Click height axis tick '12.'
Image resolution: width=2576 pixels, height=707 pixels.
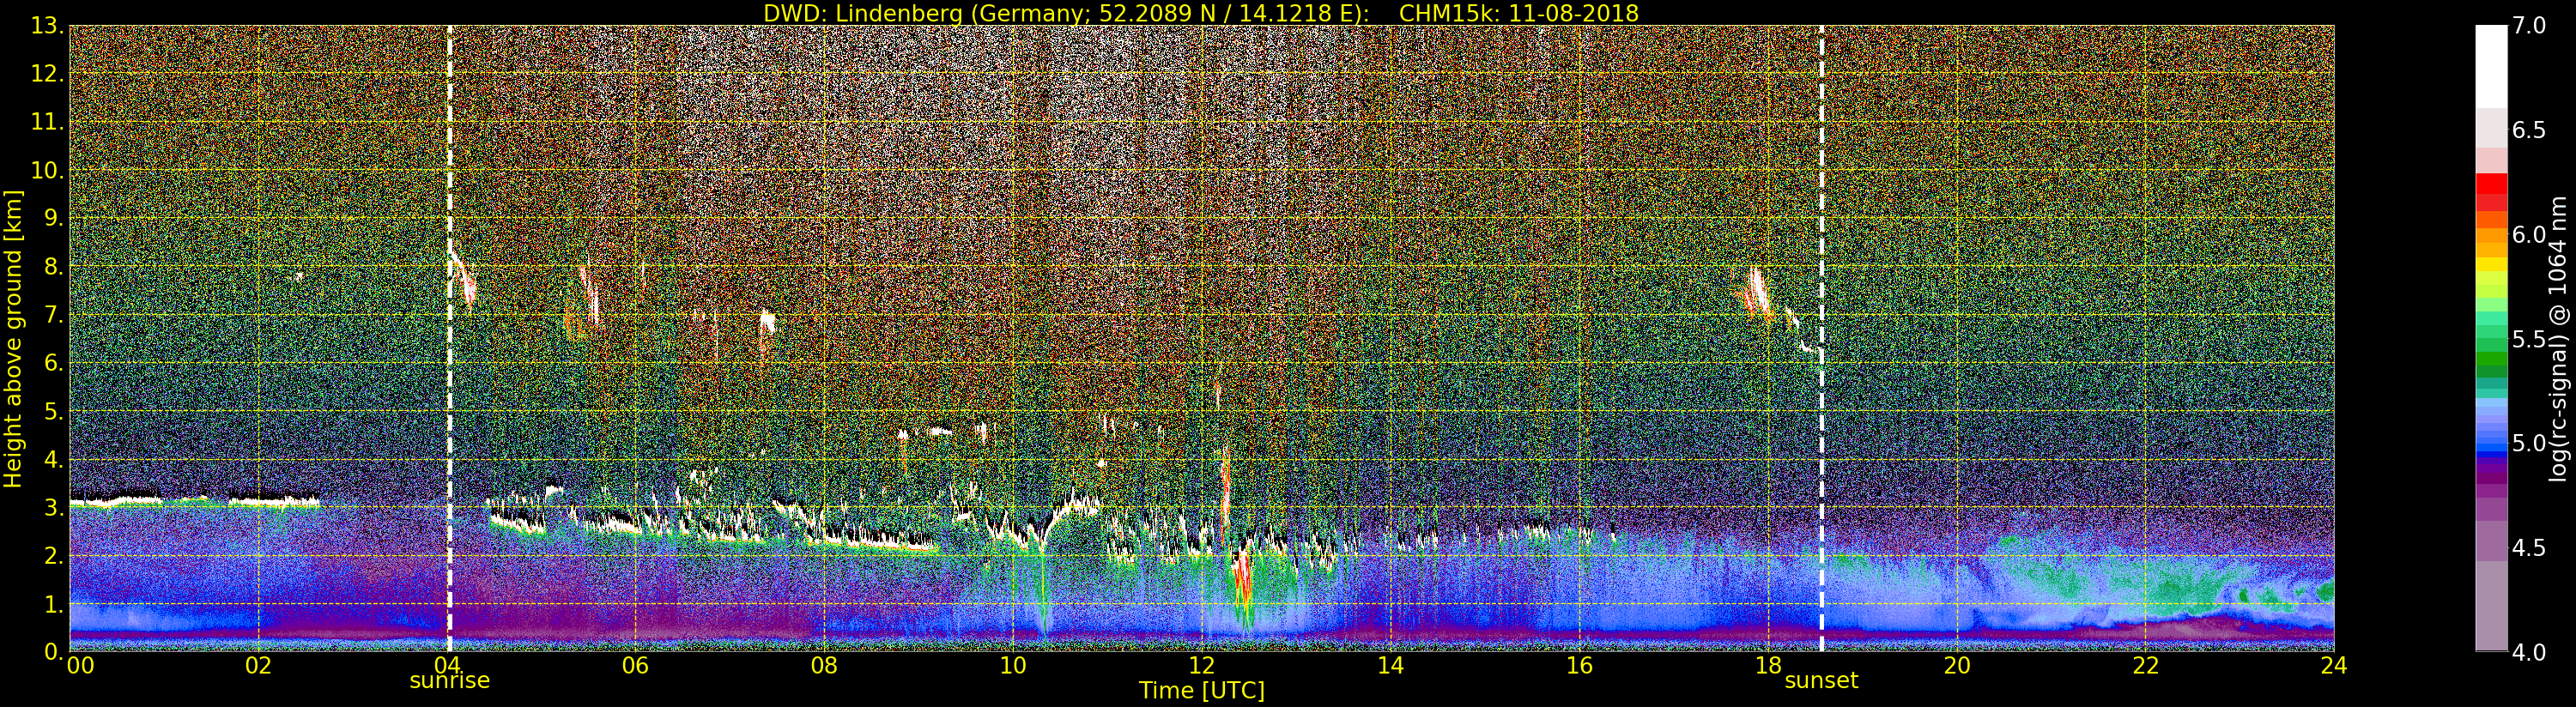46,74
